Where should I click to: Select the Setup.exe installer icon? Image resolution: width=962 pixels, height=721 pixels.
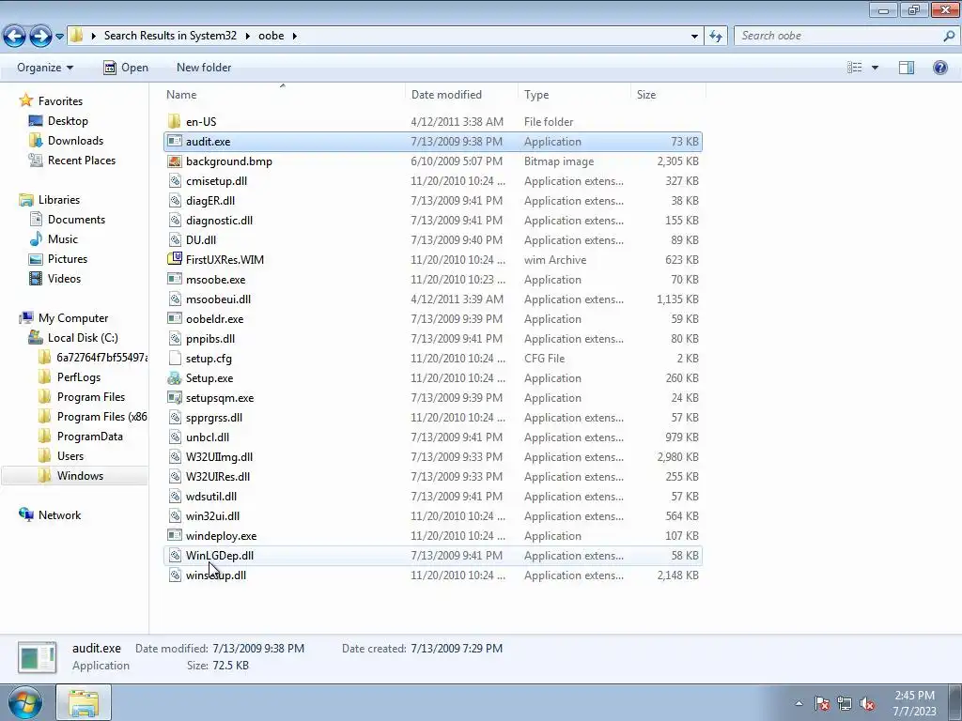[x=175, y=377]
